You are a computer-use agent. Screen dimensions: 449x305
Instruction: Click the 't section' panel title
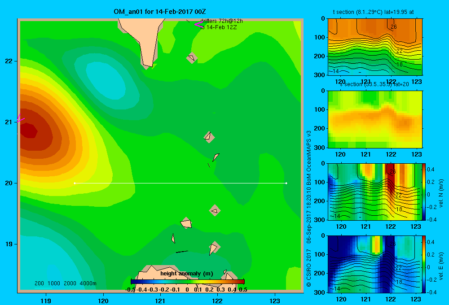[x=373, y=12]
